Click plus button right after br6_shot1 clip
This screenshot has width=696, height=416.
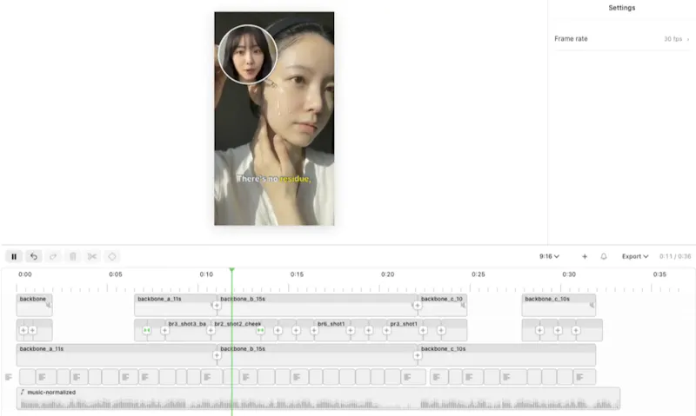tap(351, 331)
